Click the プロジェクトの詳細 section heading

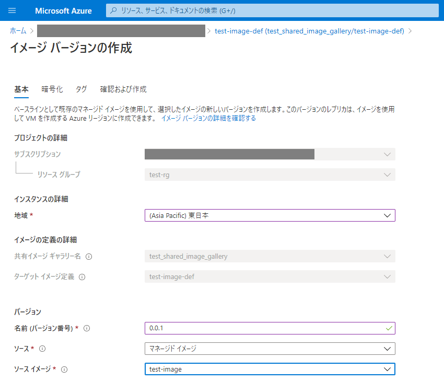pyautogui.click(x=41, y=138)
